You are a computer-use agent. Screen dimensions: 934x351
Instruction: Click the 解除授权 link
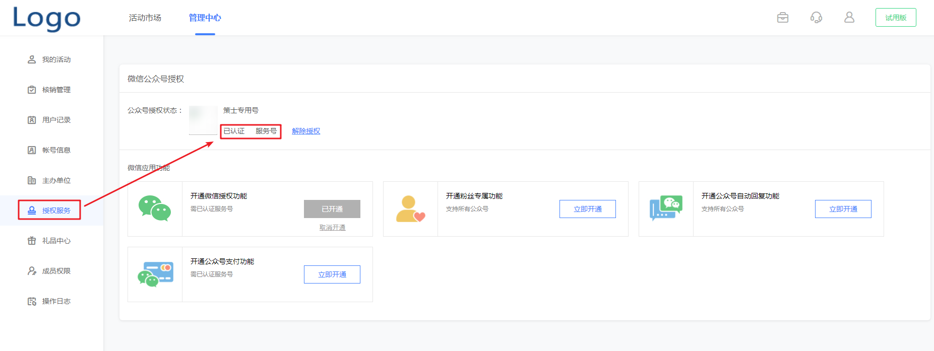pyautogui.click(x=306, y=131)
